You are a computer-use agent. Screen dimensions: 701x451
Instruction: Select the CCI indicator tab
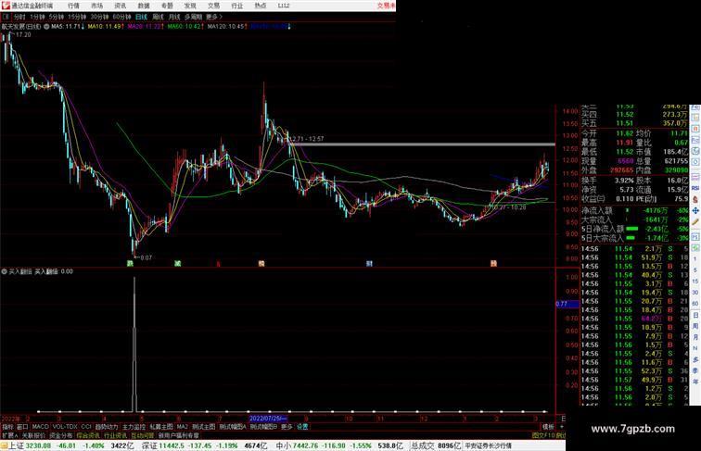point(86,427)
